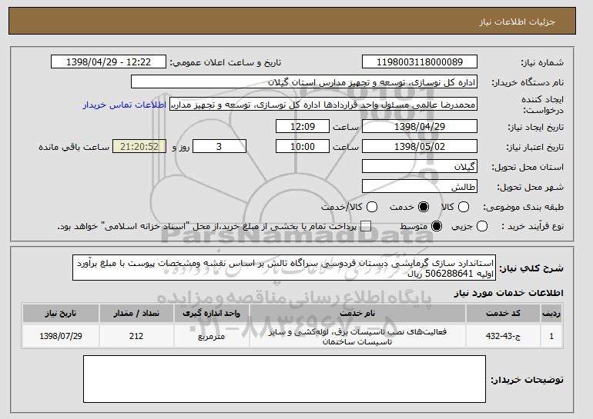Click the unit cell مترمربع
593x419 pixels.
[x=212, y=336]
